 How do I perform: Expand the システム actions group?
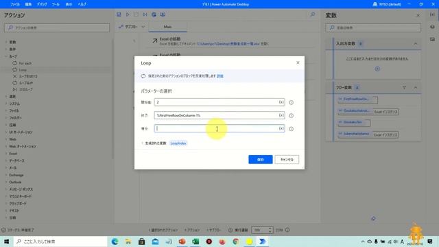click(x=6, y=104)
